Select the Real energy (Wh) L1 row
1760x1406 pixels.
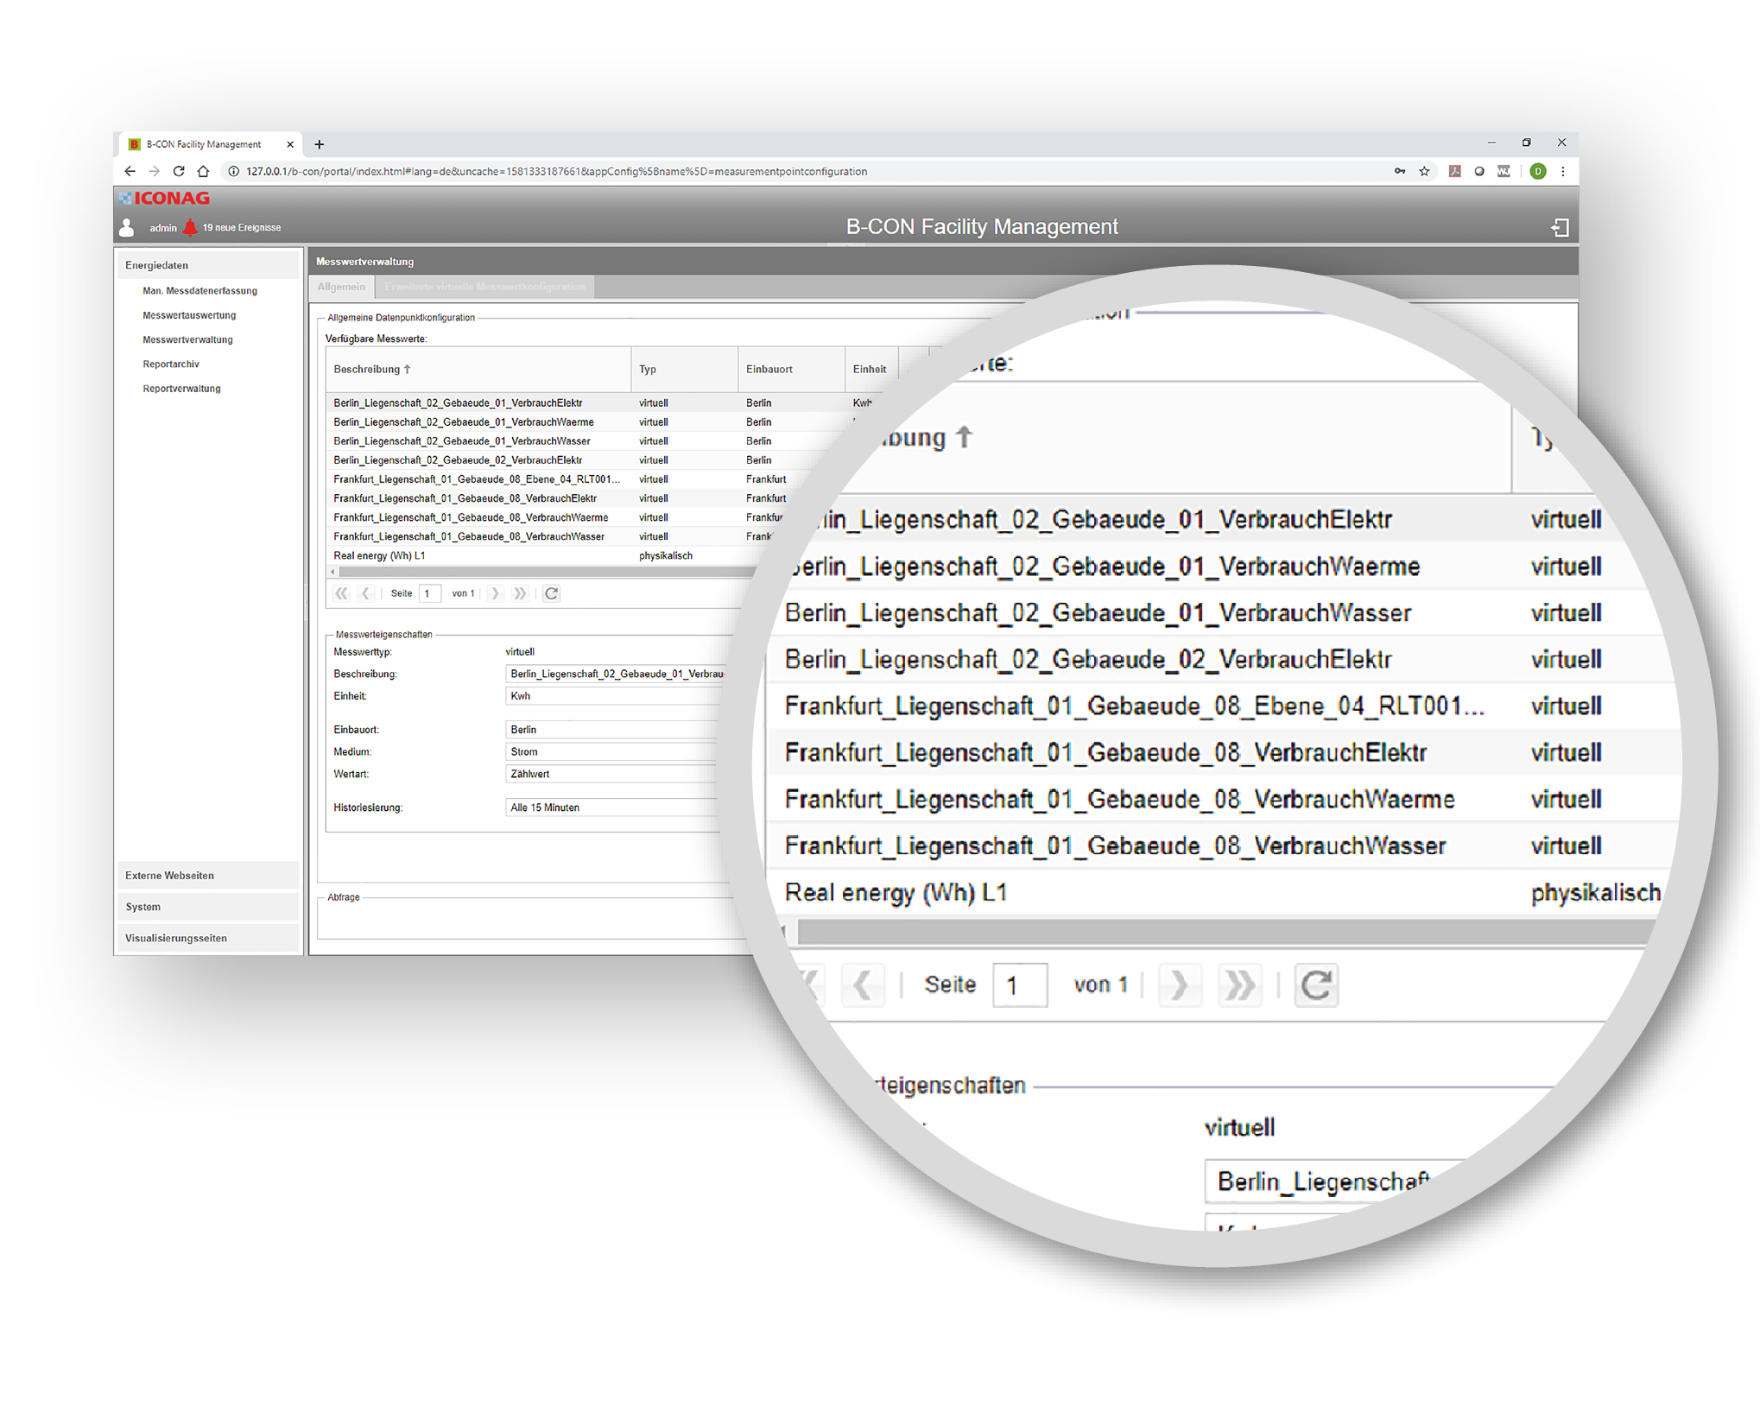[380, 555]
